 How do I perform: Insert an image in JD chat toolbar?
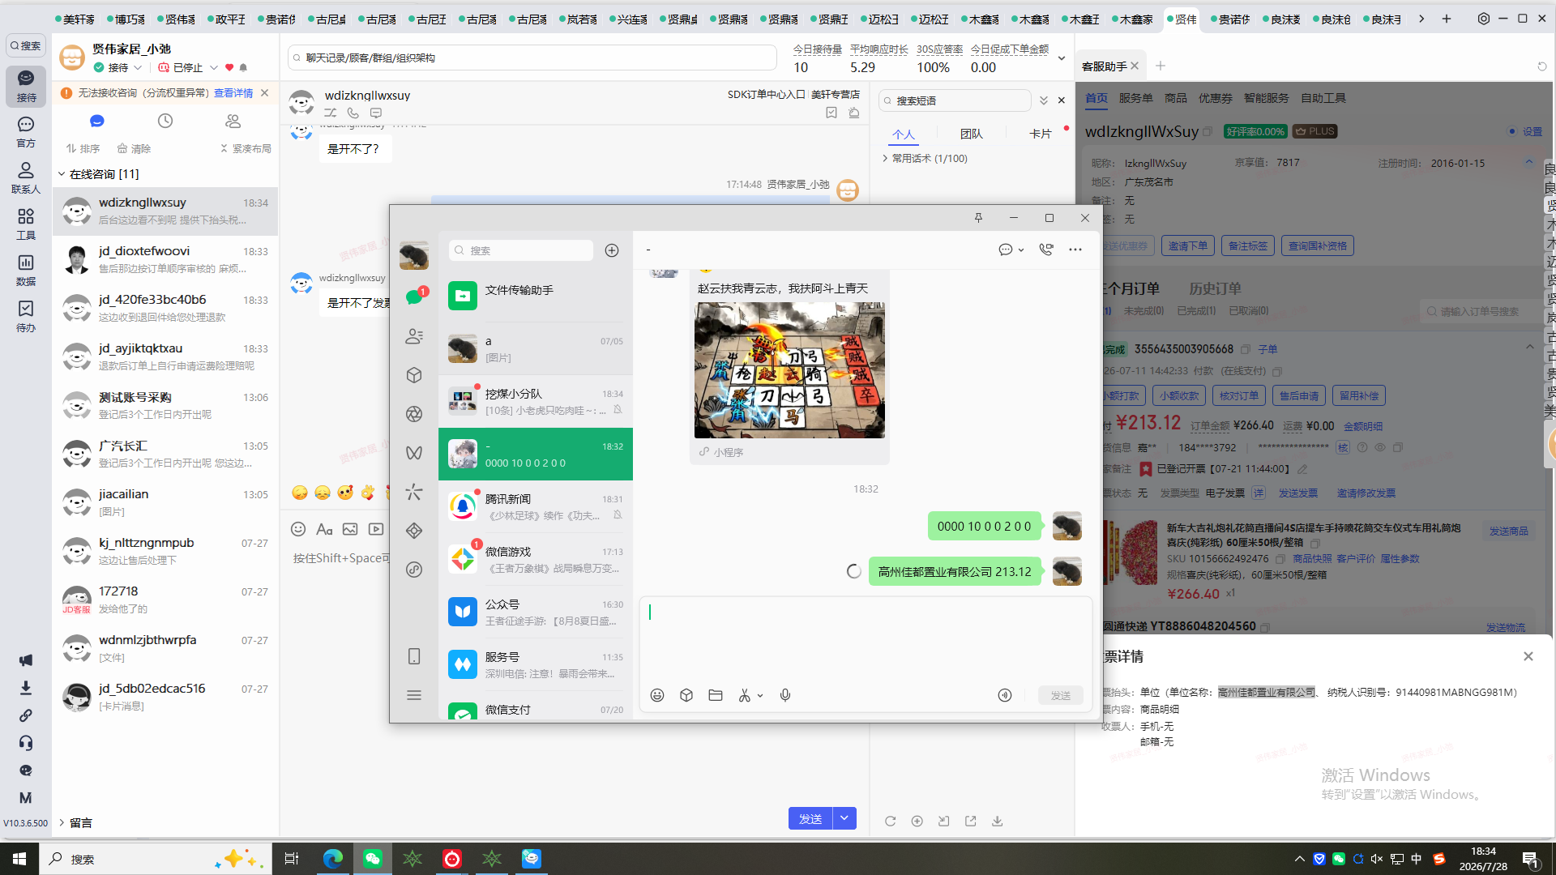[x=350, y=529]
